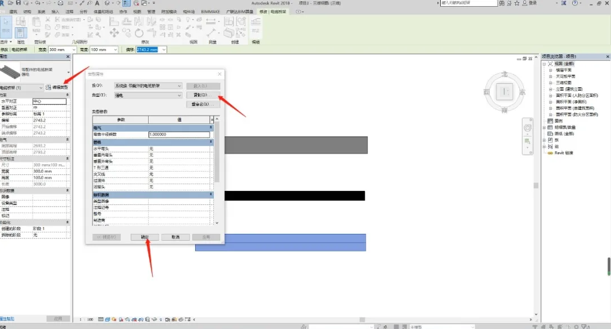
Task: Click the width value 300.0 mm in Properties
Action: (x=49, y=171)
